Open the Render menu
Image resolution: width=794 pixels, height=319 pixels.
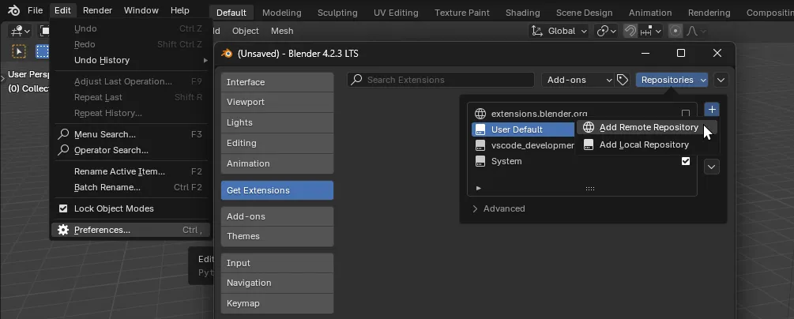click(97, 10)
